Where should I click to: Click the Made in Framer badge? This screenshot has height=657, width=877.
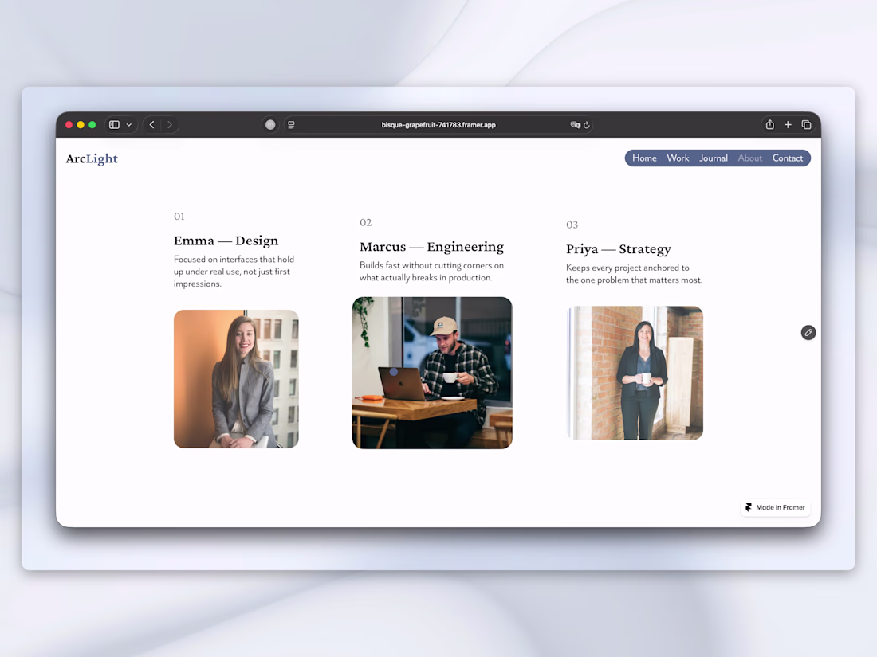pyautogui.click(x=776, y=507)
